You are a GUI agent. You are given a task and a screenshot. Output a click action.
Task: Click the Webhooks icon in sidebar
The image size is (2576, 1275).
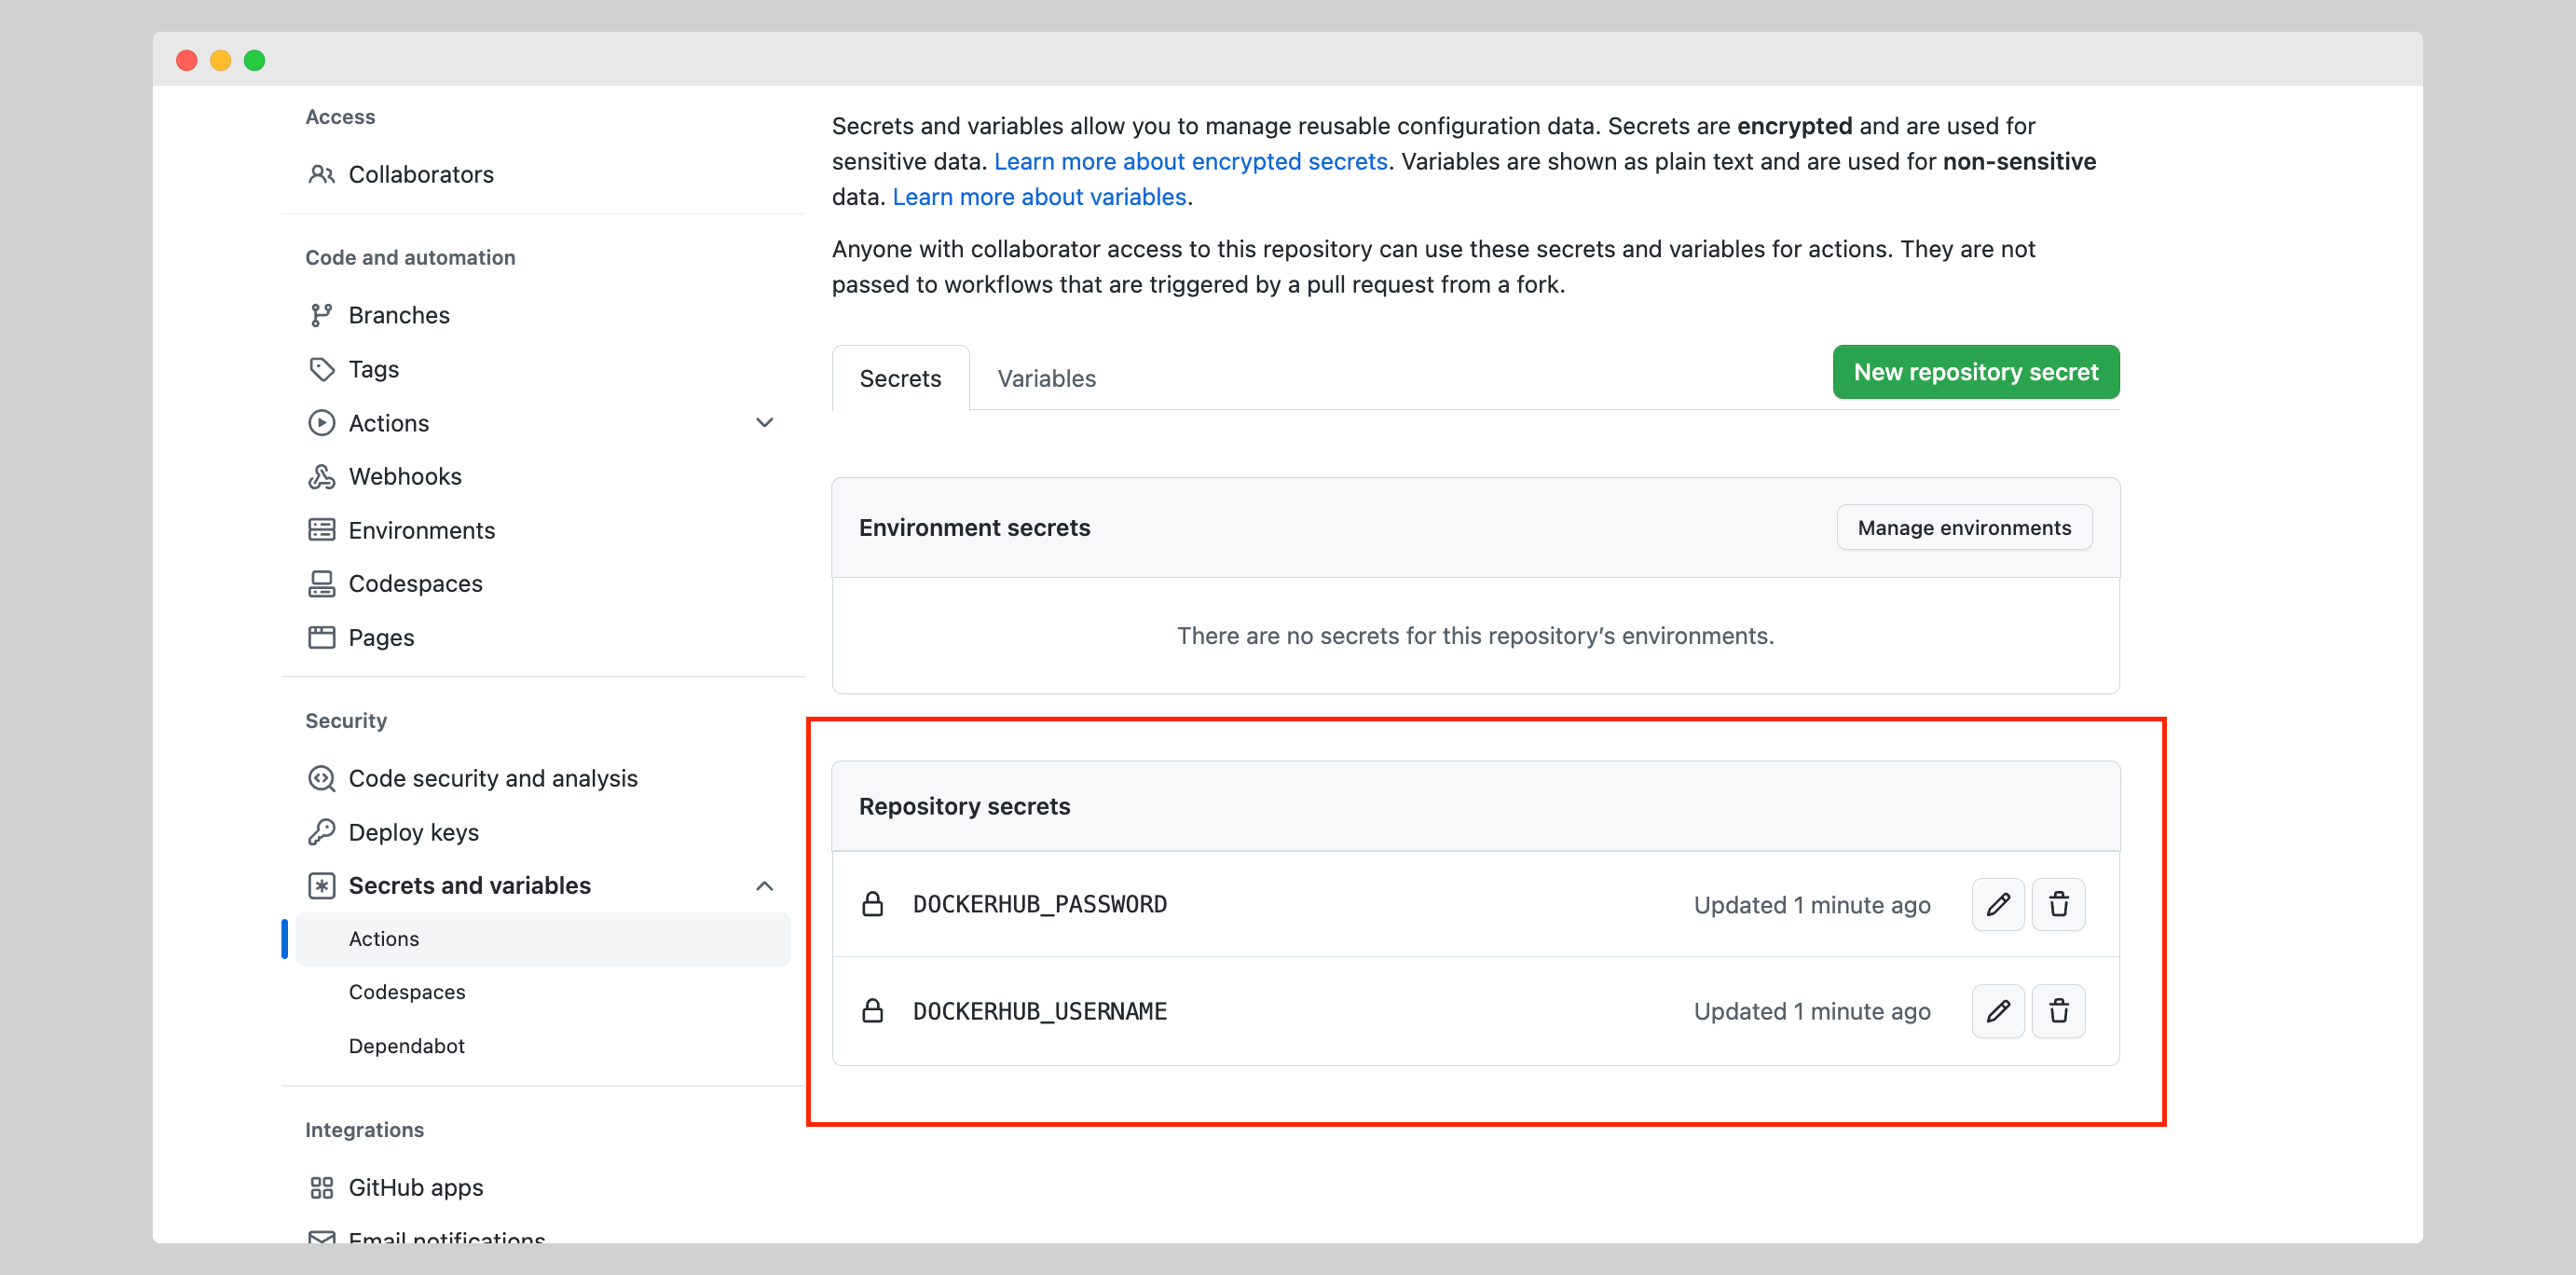pos(321,477)
